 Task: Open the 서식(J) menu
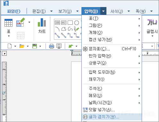[x=117, y=11]
